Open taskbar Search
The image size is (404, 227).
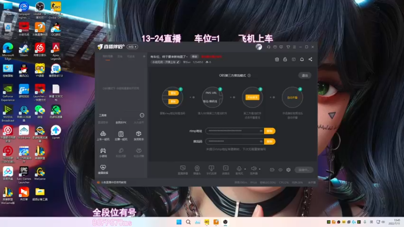tap(188, 222)
